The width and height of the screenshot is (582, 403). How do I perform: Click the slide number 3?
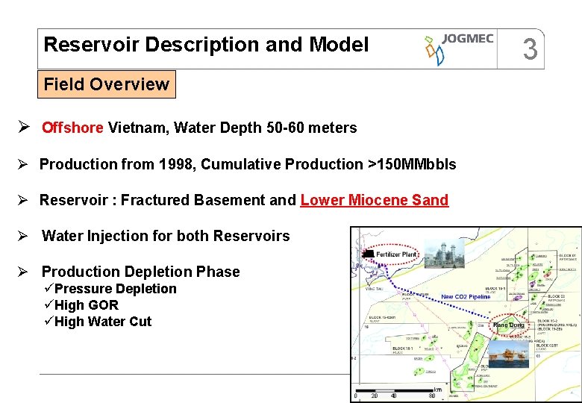tap(530, 49)
